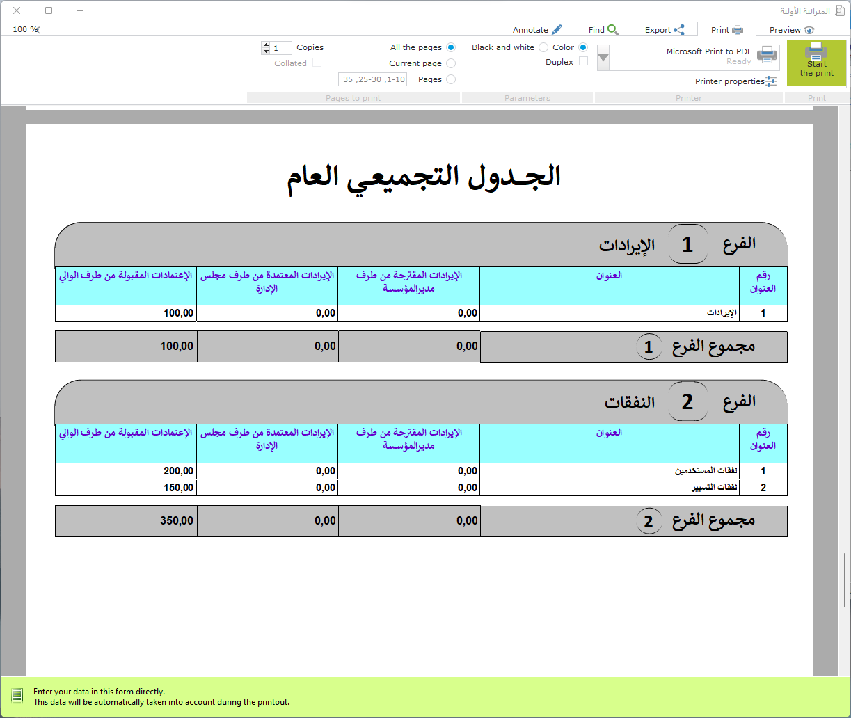Expand the printer selection dropdown arrow
Screen dimensions: 851x718
603,58
